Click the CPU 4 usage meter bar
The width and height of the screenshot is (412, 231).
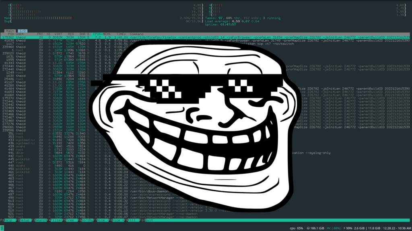(307, 5)
